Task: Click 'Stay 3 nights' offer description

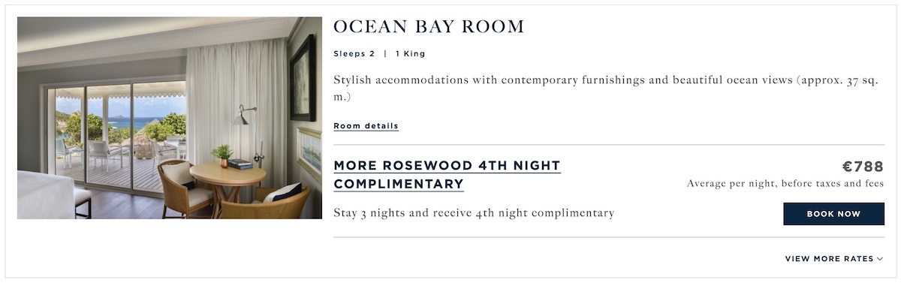Action: [474, 213]
